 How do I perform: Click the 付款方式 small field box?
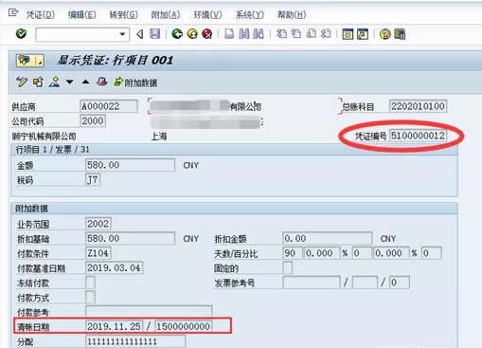coord(90,297)
